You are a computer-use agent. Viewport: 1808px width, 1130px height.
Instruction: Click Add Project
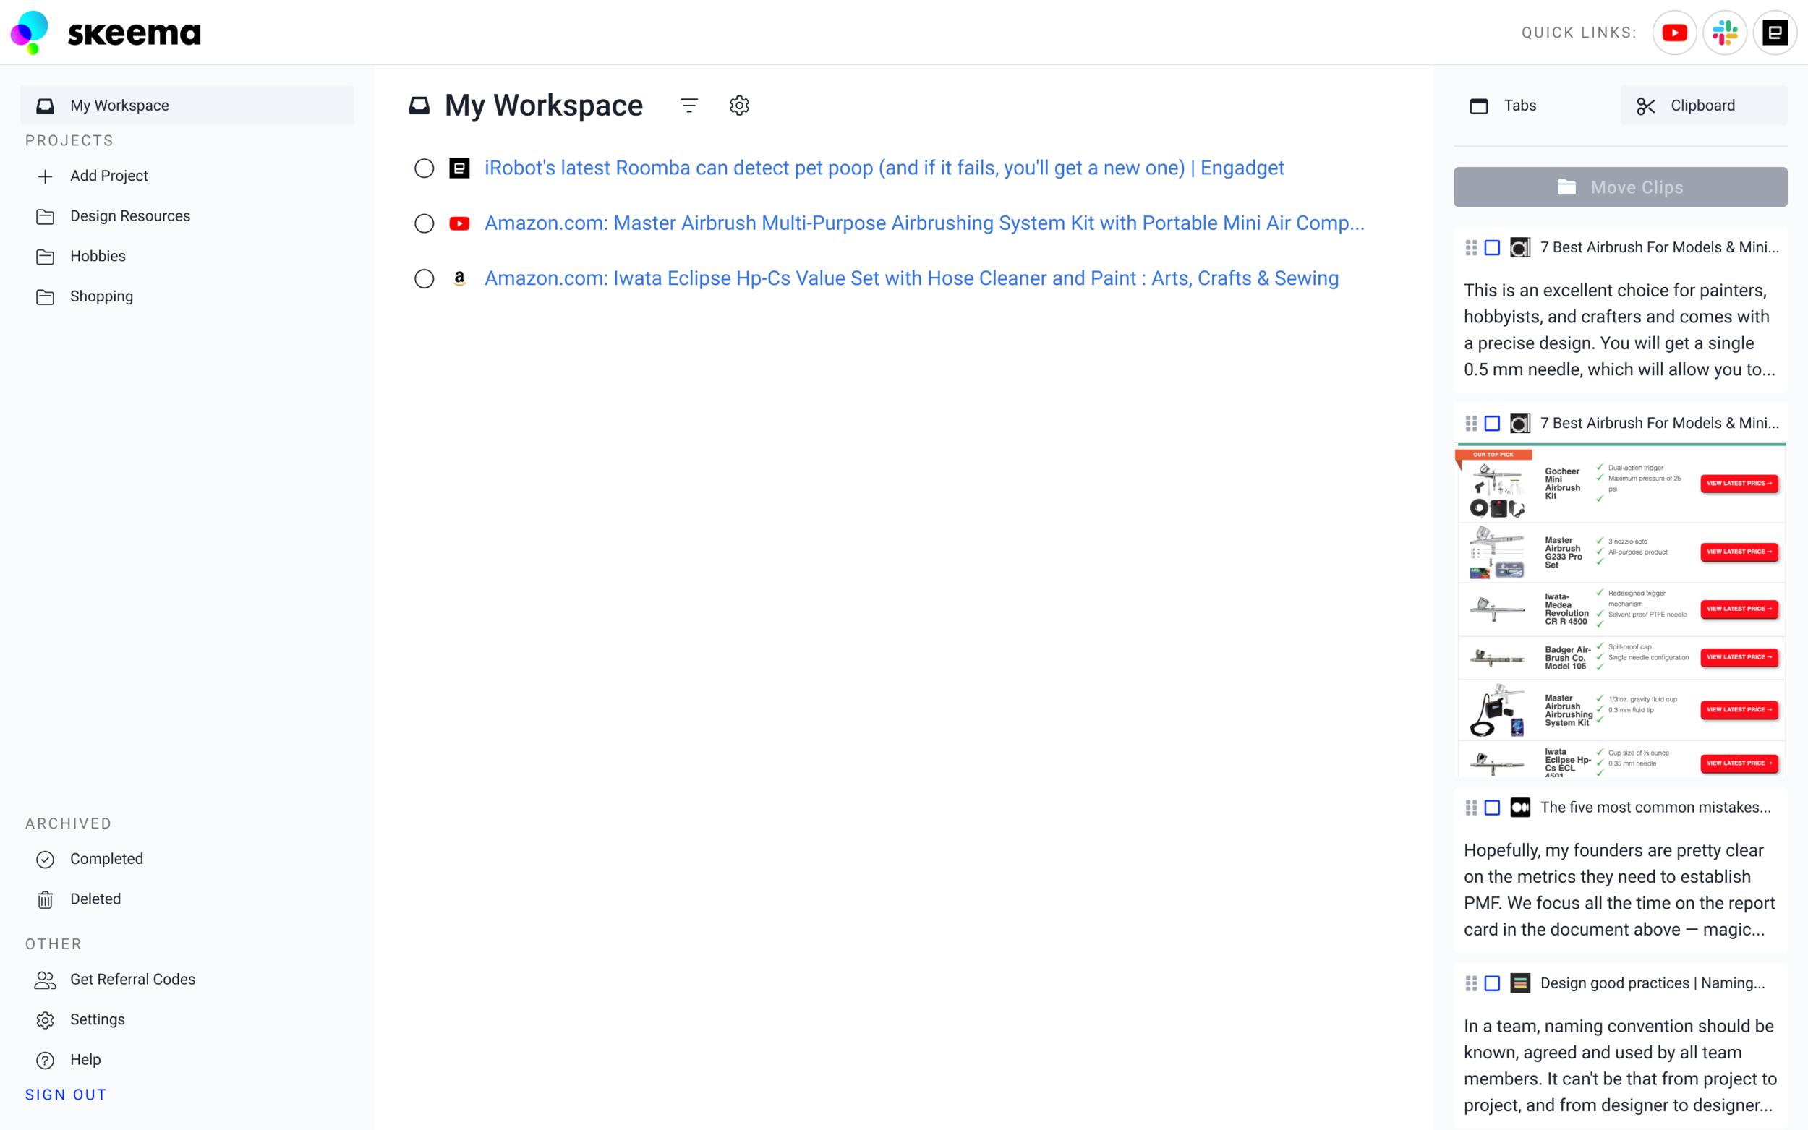(x=187, y=176)
